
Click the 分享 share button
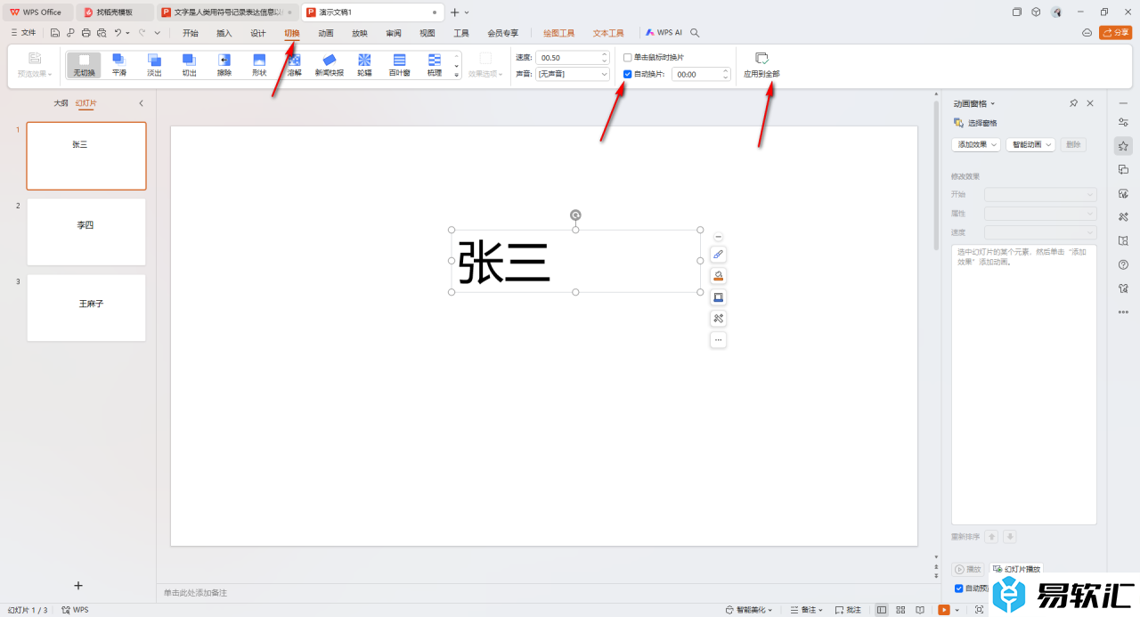[1116, 33]
